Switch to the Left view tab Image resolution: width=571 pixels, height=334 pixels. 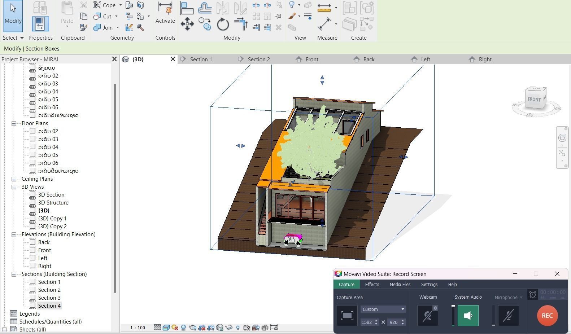[x=426, y=59]
